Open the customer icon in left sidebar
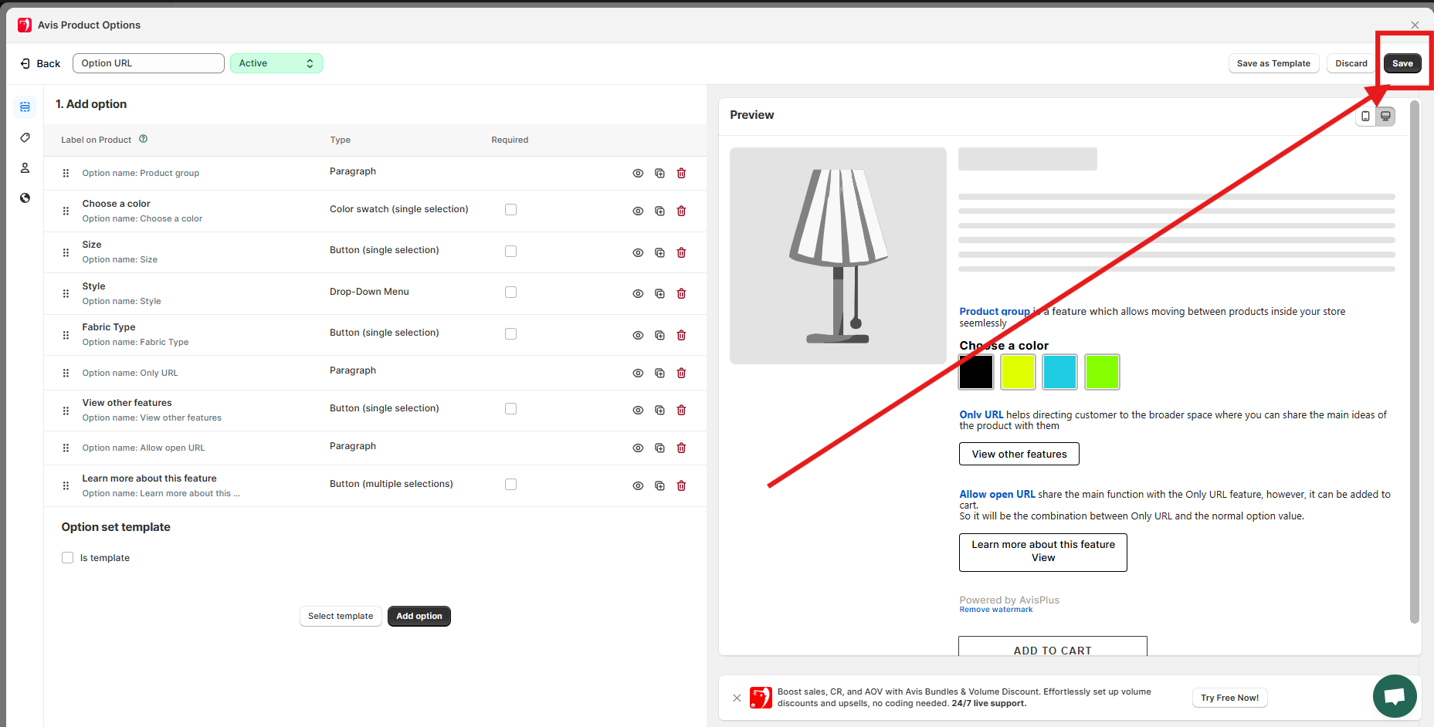This screenshot has width=1434, height=727. [x=25, y=167]
